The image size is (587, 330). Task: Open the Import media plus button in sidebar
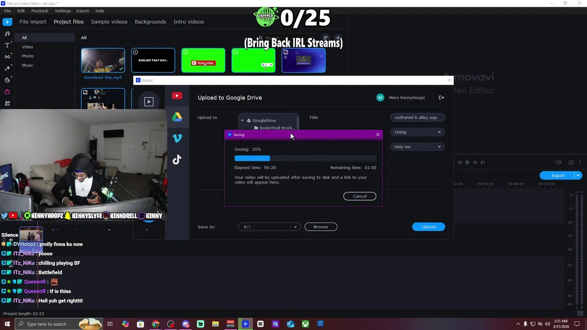pos(7,22)
